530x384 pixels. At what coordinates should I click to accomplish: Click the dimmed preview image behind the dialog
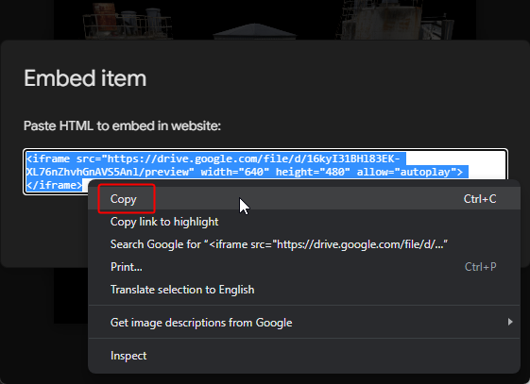coord(265,20)
